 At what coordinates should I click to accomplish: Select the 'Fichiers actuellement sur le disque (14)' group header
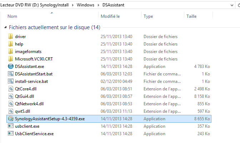(x=55, y=27)
